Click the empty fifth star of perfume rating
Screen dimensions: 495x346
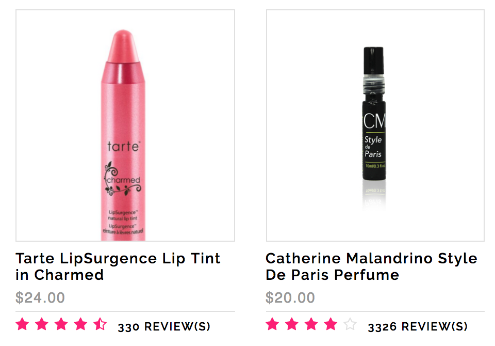(x=351, y=324)
